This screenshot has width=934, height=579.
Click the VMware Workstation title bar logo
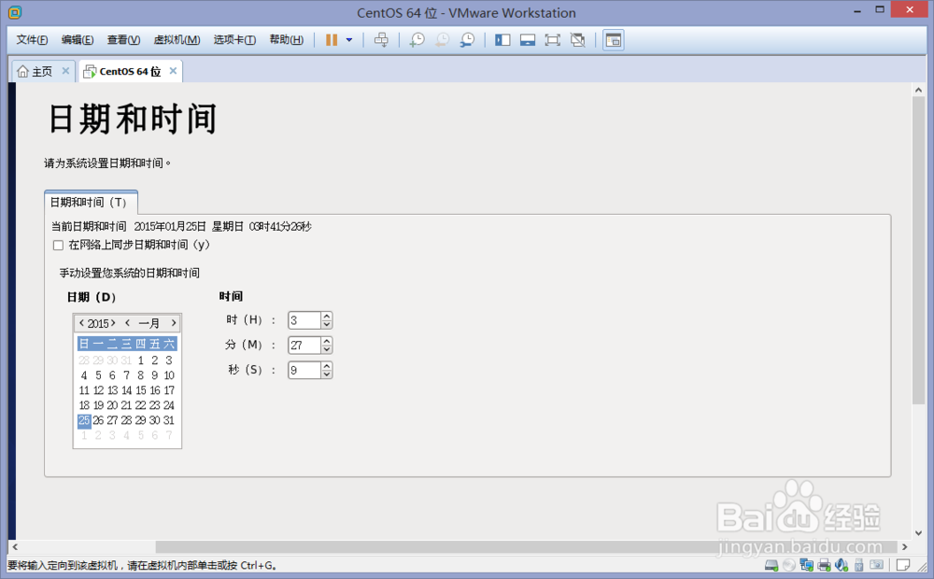(x=15, y=12)
